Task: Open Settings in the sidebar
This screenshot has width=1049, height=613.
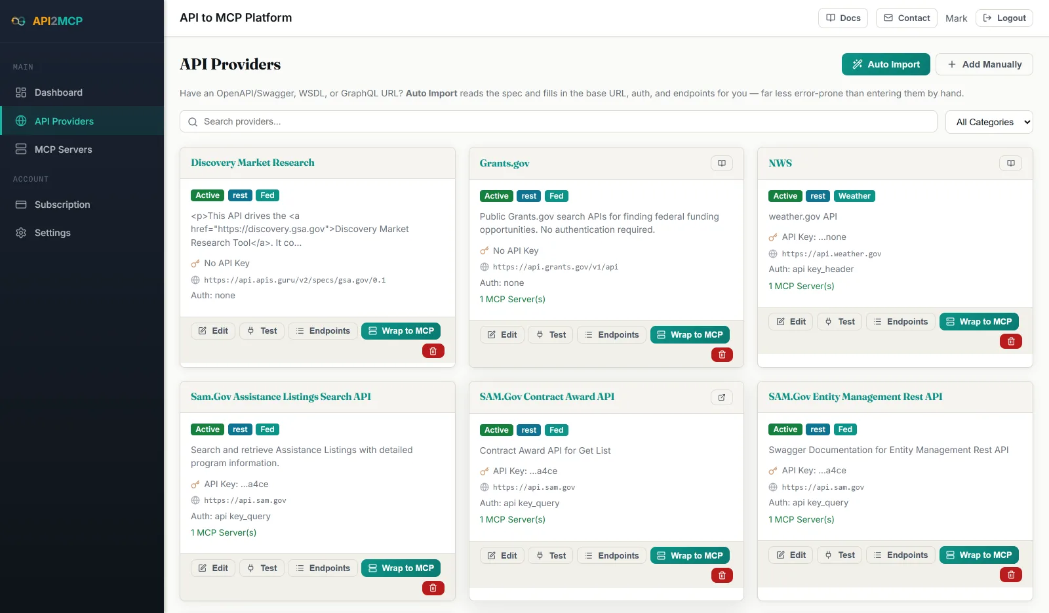Action: click(x=82, y=233)
